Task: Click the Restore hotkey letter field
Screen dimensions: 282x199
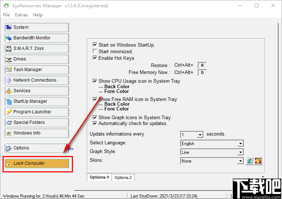Action: (202, 65)
